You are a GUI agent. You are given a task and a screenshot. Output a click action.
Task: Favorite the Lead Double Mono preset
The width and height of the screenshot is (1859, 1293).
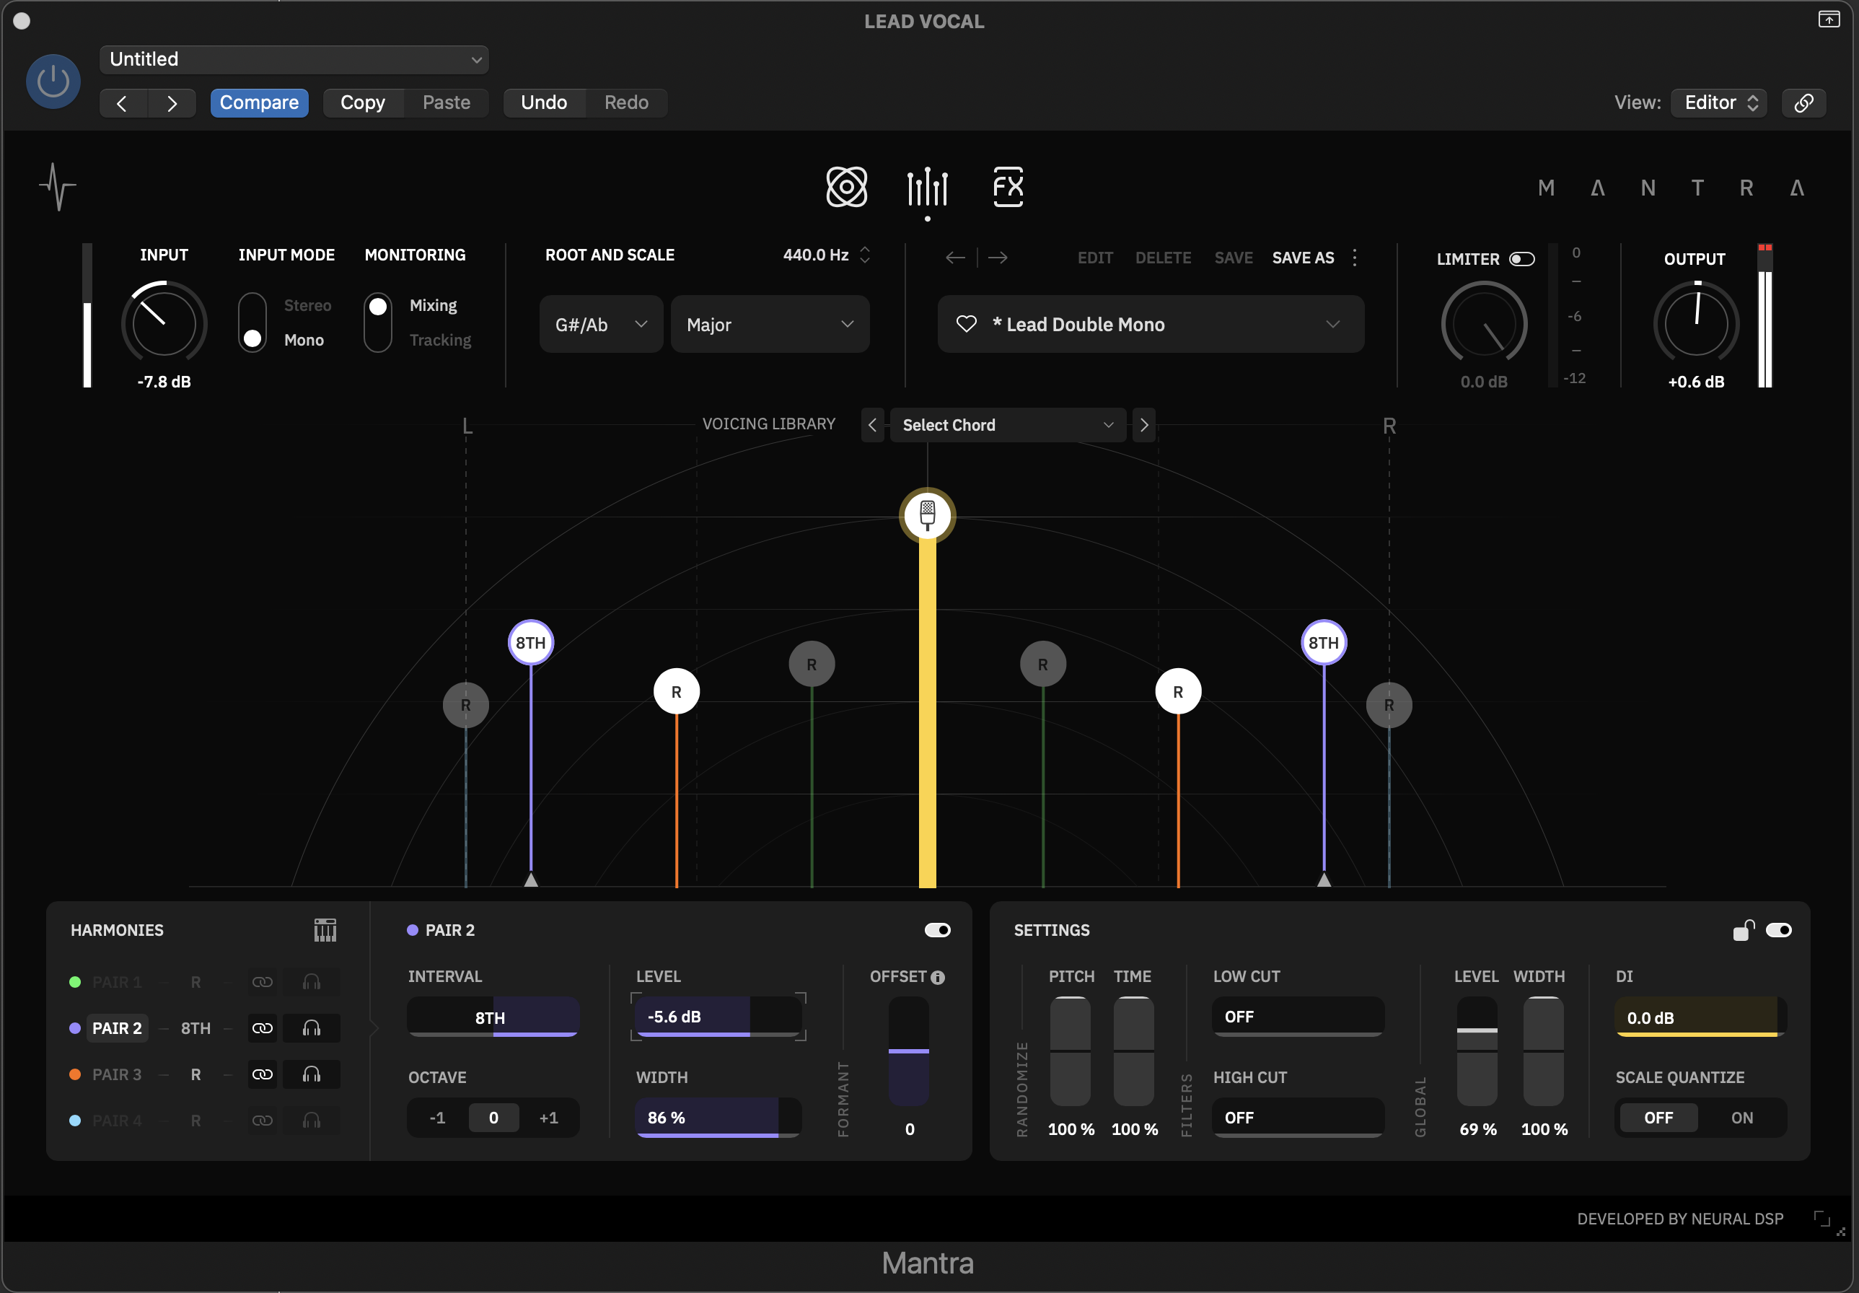966,324
